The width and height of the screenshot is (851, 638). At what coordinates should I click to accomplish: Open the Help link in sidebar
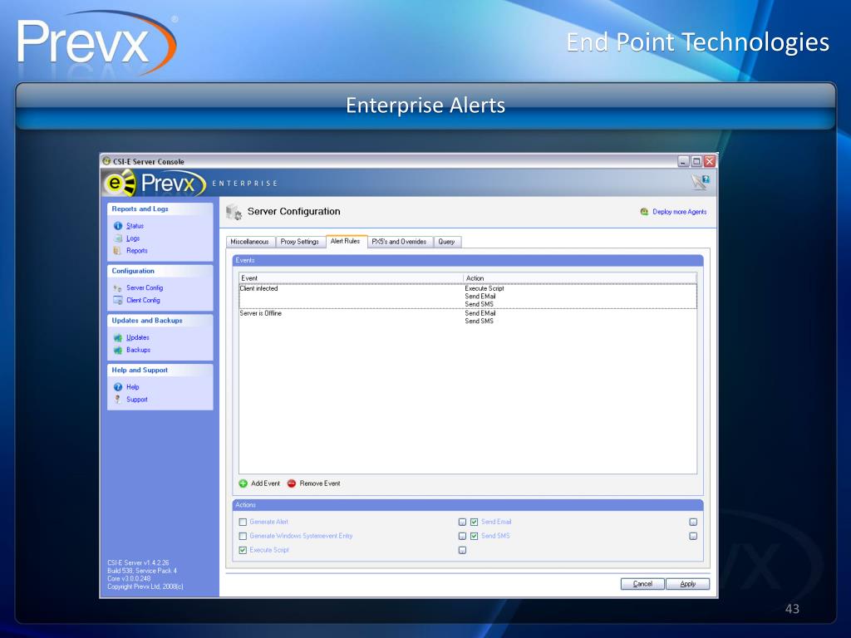coord(133,387)
